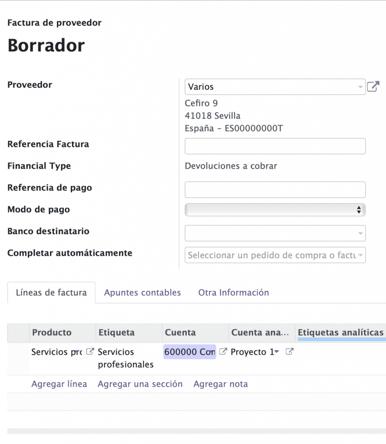Click Agregar una sección link
Viewport: 386px width, 444px height.
tap(140, 384)
